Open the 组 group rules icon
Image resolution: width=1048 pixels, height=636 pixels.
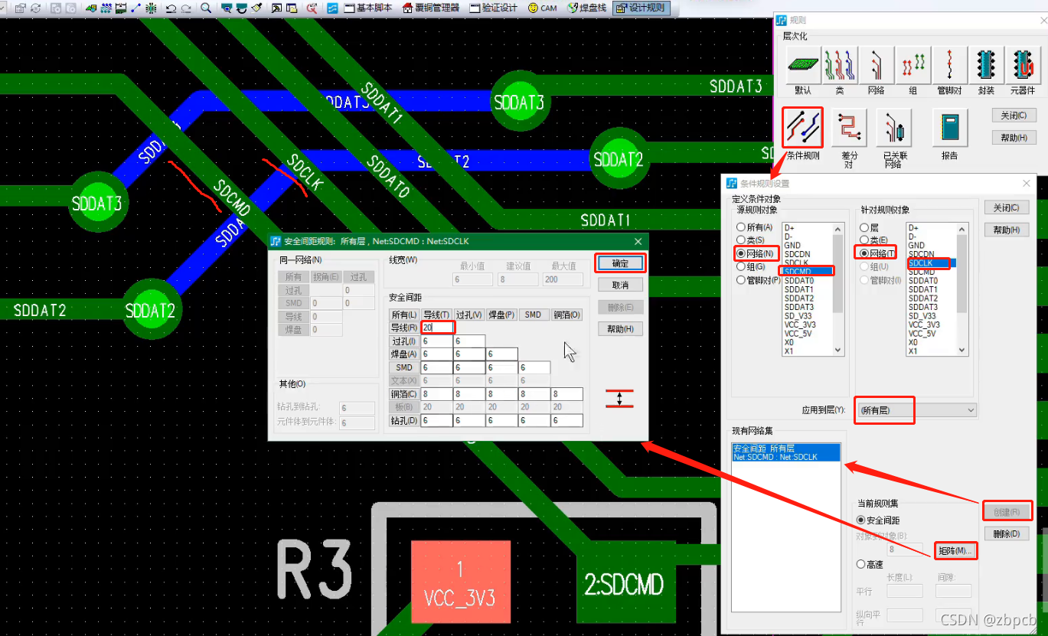[x=913, y=66]
